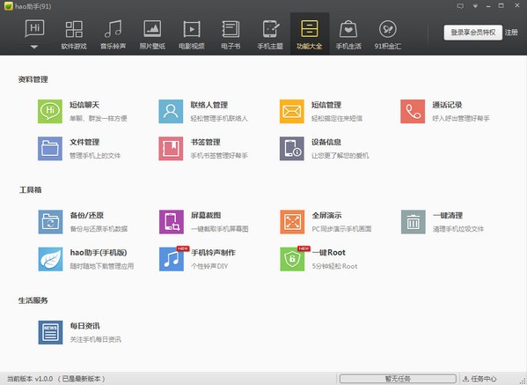Image resolution: width=527 pixels, height=385 pixels.
Task: Click the 手机铃声制作 title text
Action: coord(213,252)
